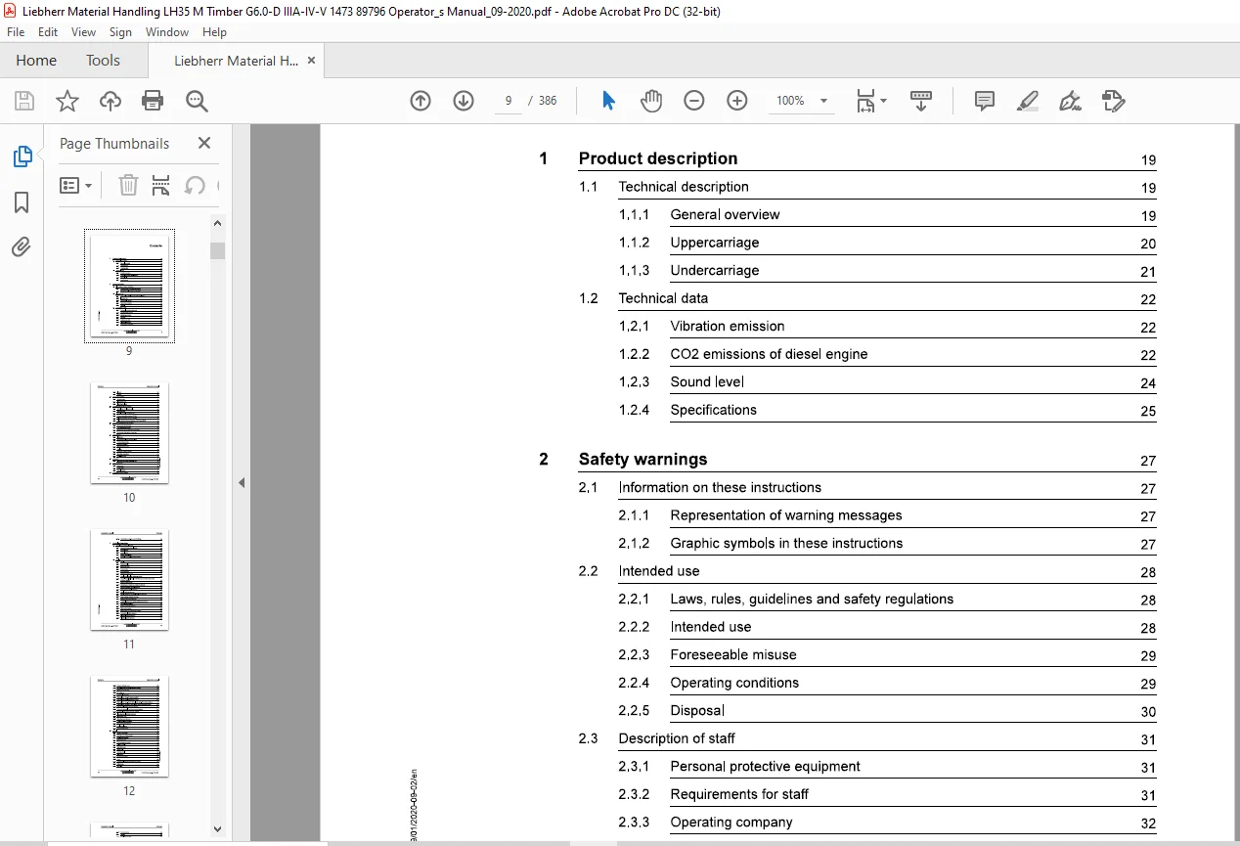This screenshot has width=1240, height=846.
Task: Select the Highlight text pen tool
Action: point(1028,101)
